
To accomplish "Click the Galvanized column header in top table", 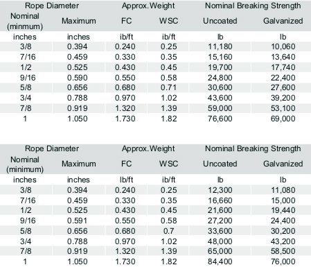I will click(x=283, y=21).
